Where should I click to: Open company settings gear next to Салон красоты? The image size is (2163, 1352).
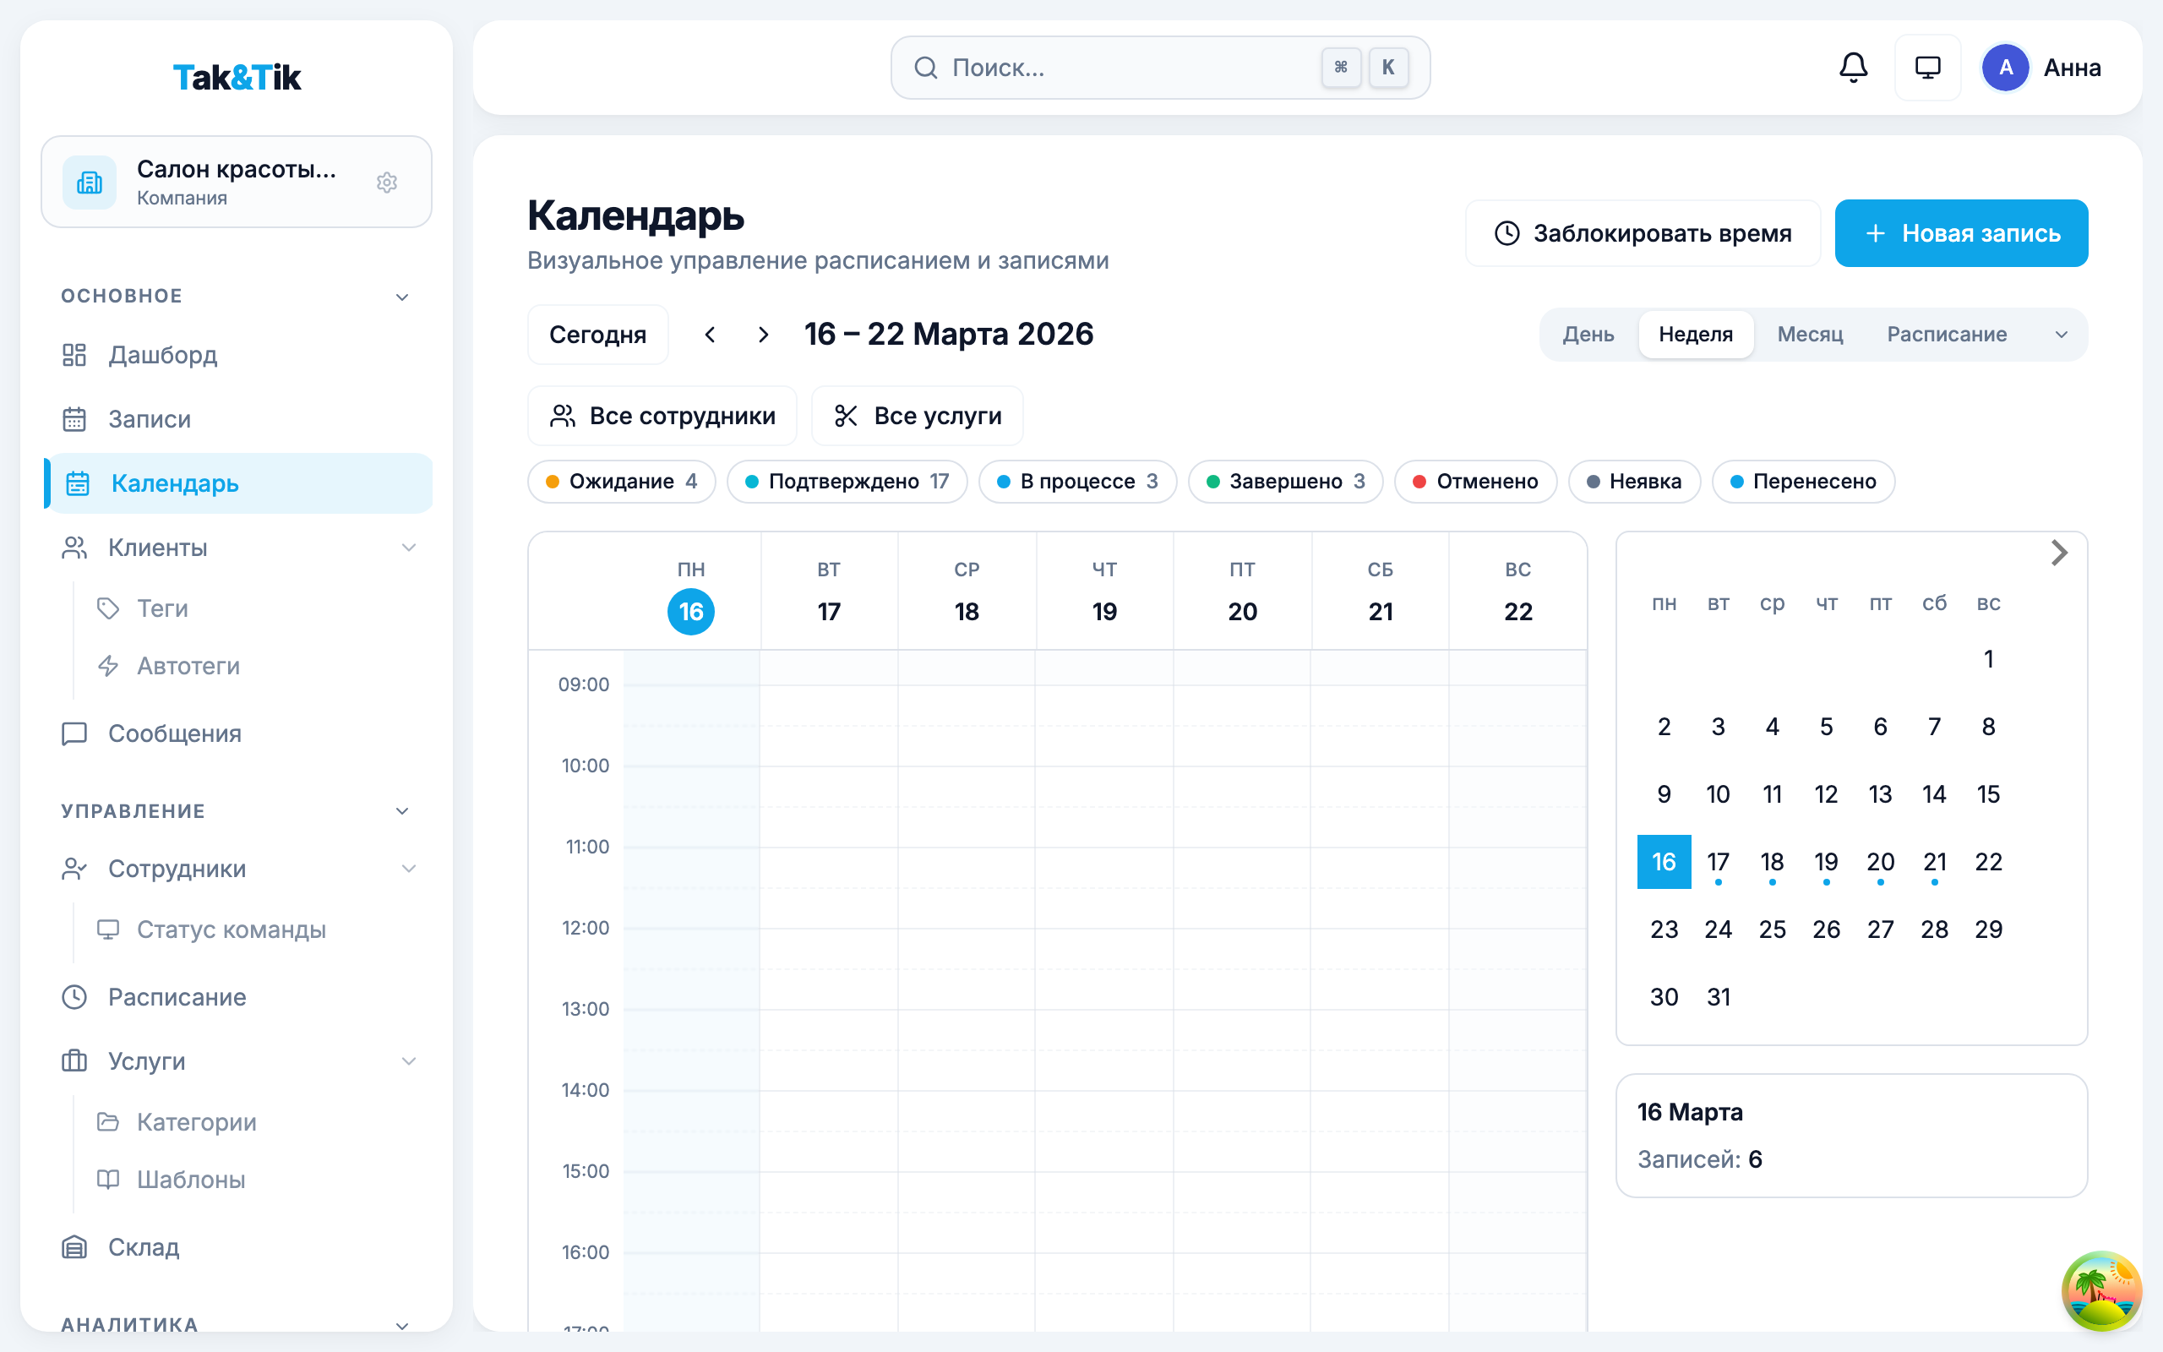click(x=387, y=183)
